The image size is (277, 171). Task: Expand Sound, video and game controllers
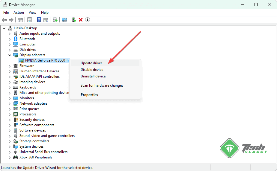[10, 136]
